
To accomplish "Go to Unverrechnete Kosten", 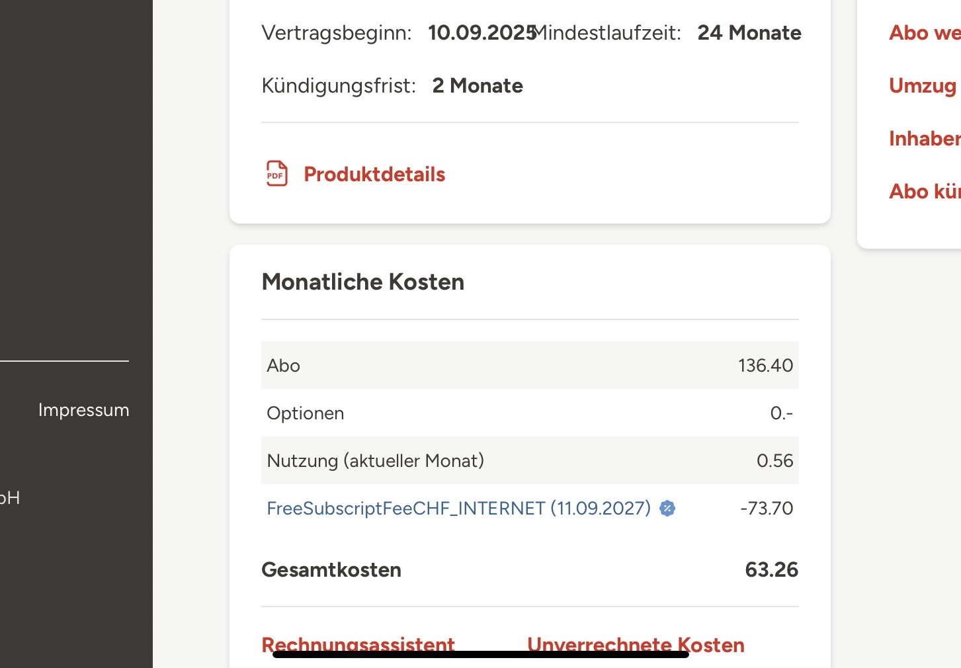I will [x=636, y=643].
